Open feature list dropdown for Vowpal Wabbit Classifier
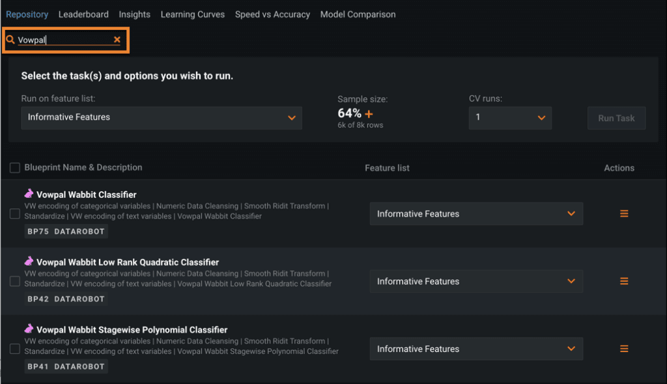 (476, 213)
